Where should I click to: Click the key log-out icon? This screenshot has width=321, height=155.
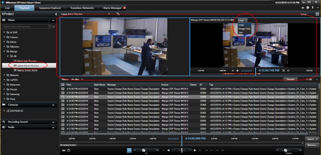tap(313, 8)
